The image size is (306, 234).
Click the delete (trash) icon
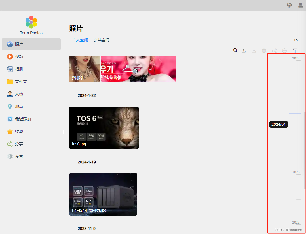tap(264, 50)
